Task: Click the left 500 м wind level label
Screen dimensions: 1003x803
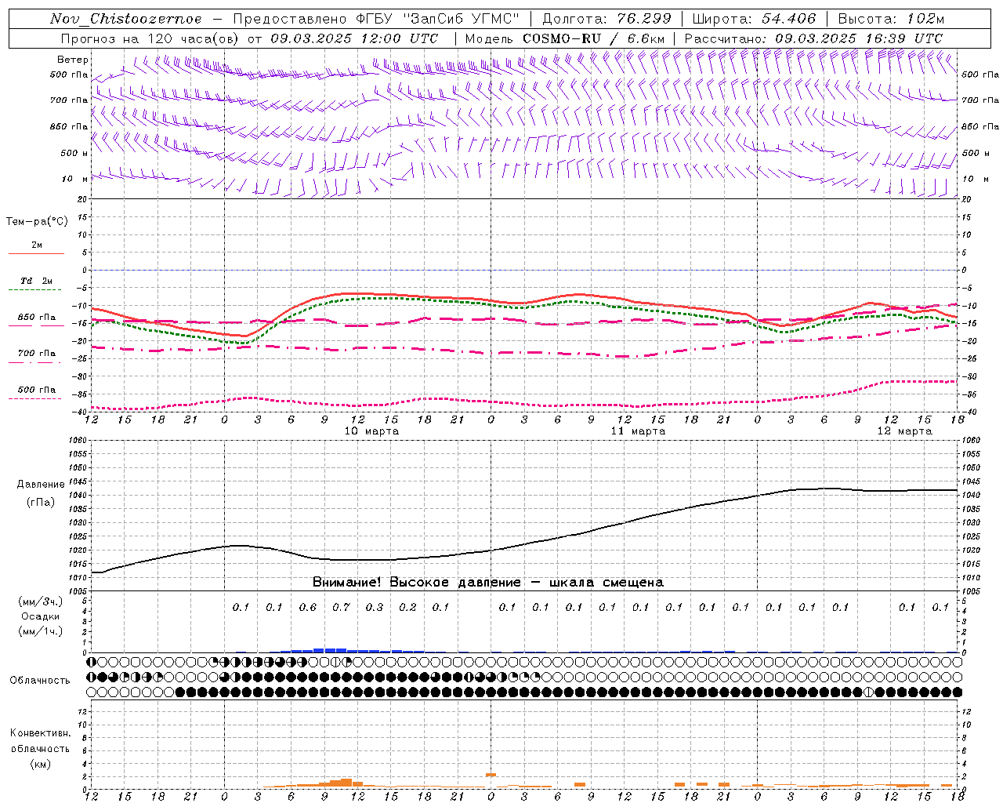Action: pos(74,153)
